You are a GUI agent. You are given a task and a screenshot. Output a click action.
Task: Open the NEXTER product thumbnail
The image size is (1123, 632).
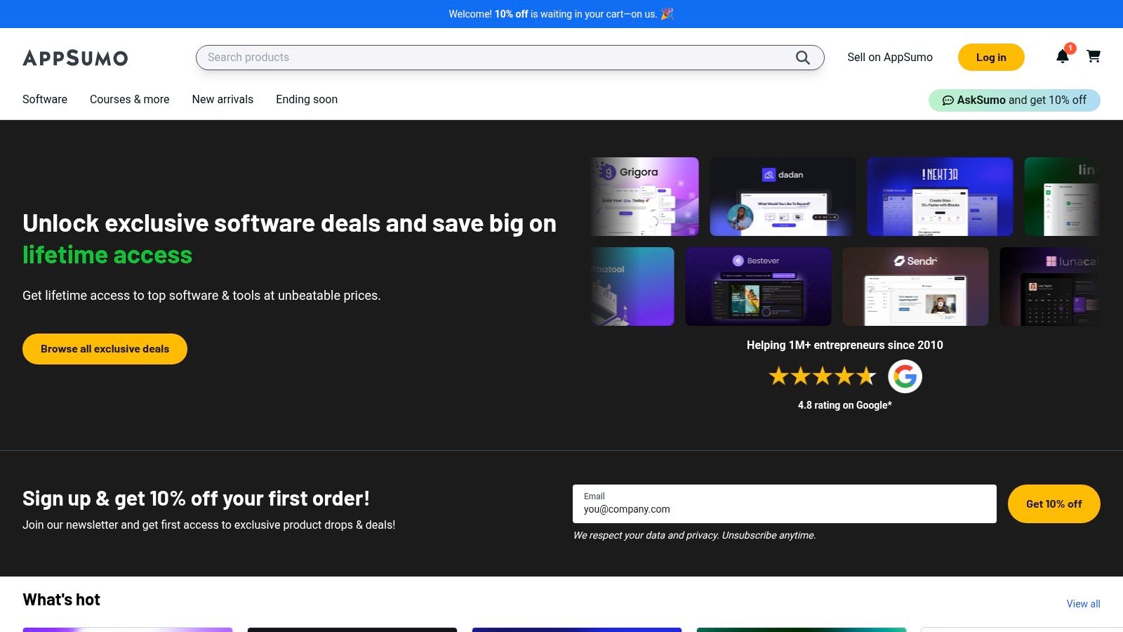click(x=940, y=197)
